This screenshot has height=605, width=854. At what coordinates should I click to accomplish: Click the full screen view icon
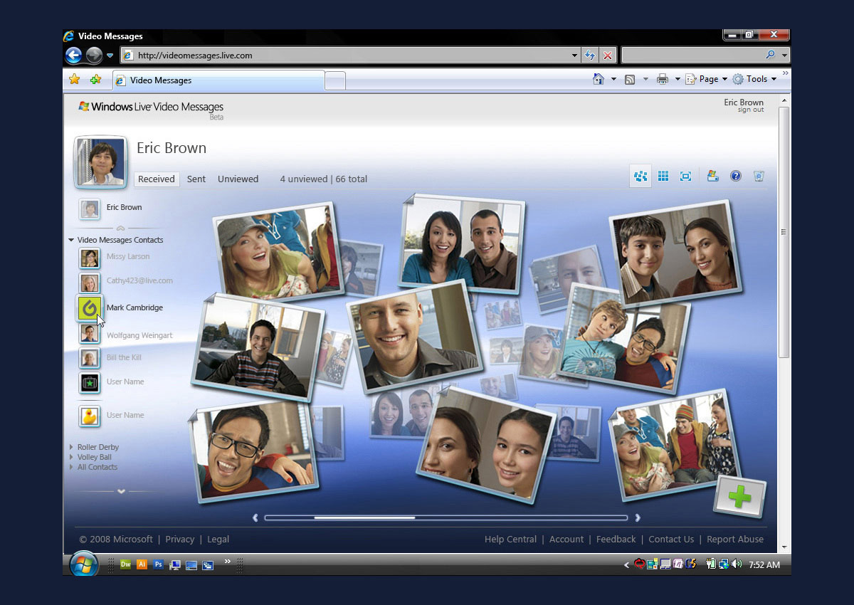[x=685, y=176]
